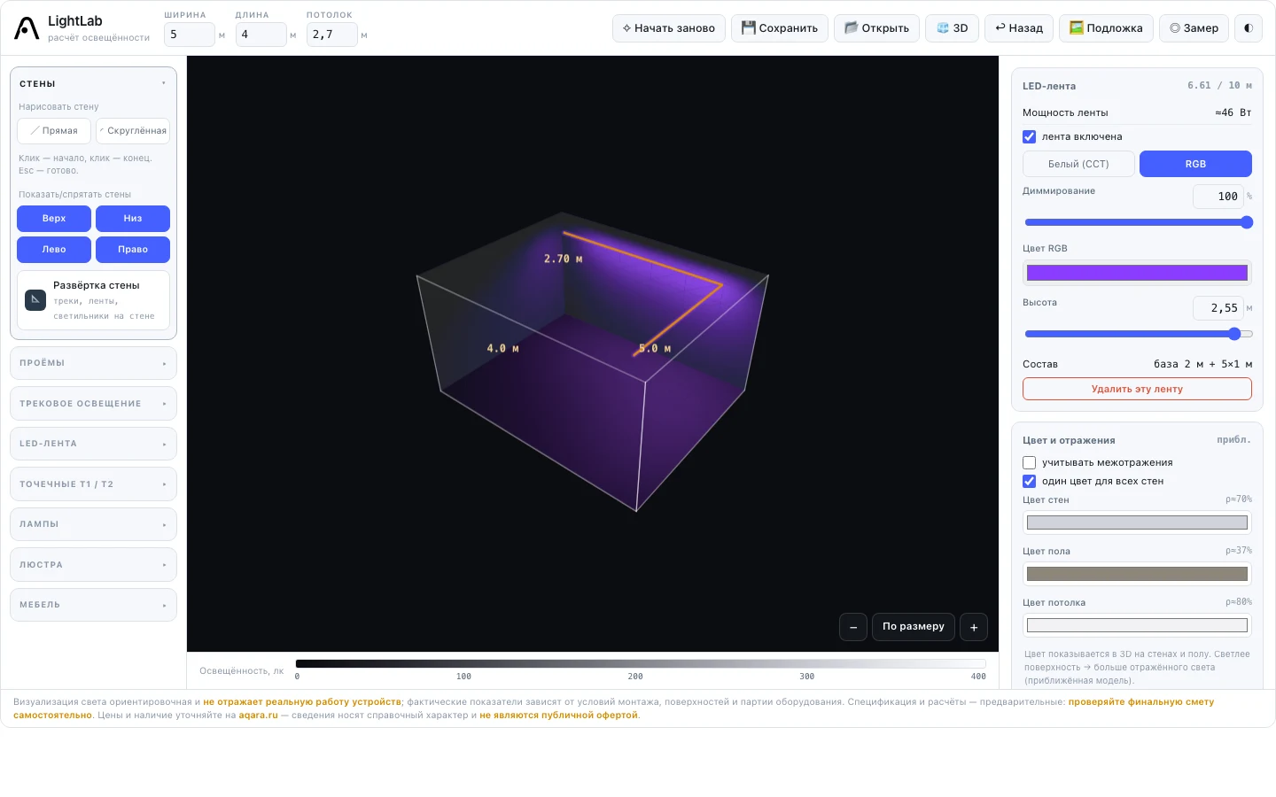Open the Цвет пола color swatch

[x=1137, y=574]
